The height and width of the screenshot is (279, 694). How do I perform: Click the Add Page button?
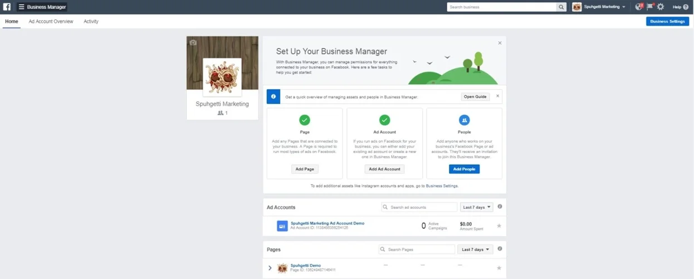click(x=305, y=169)
